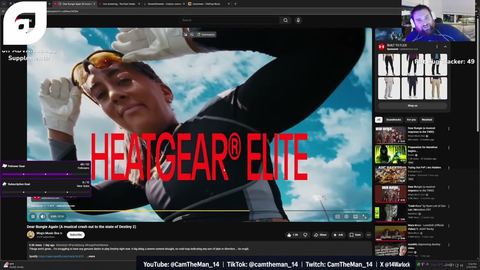This screenshot has width=480, height=270.
Task: Switch to the Live streaming YouTube Studio tab
Action: click(x=119, y=4)
